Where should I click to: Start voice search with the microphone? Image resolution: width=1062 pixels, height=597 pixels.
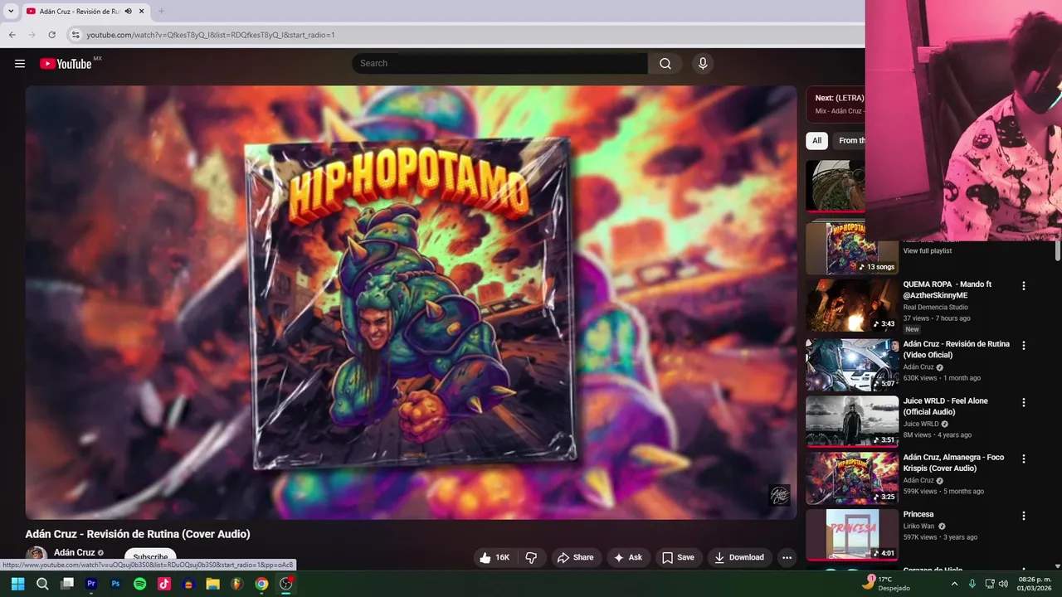pyautogui.click(x=703, y=64)
